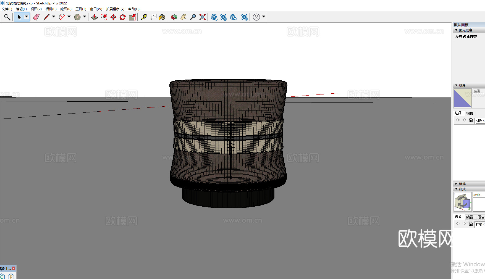Select the Paint Bucket tool

162,17
